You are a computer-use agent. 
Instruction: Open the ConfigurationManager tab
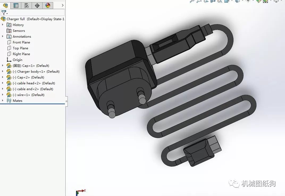27,5
